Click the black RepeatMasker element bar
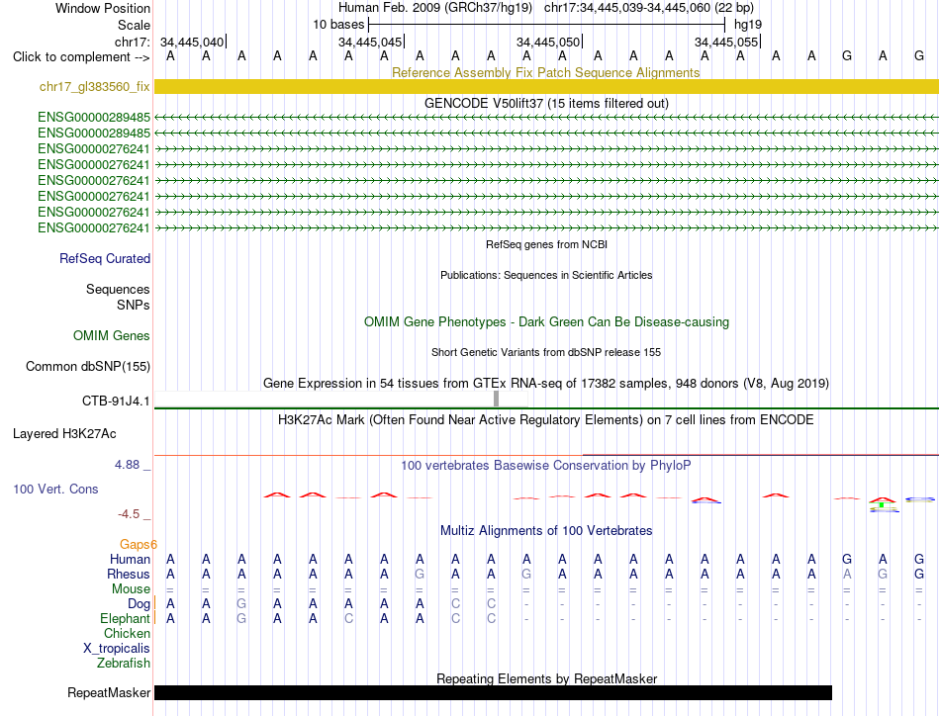940x716 pixels. (x=493, y=692)
